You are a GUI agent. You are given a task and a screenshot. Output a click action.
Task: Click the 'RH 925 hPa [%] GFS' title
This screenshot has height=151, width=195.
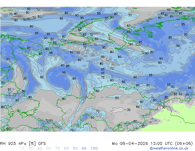click(23, 144)
